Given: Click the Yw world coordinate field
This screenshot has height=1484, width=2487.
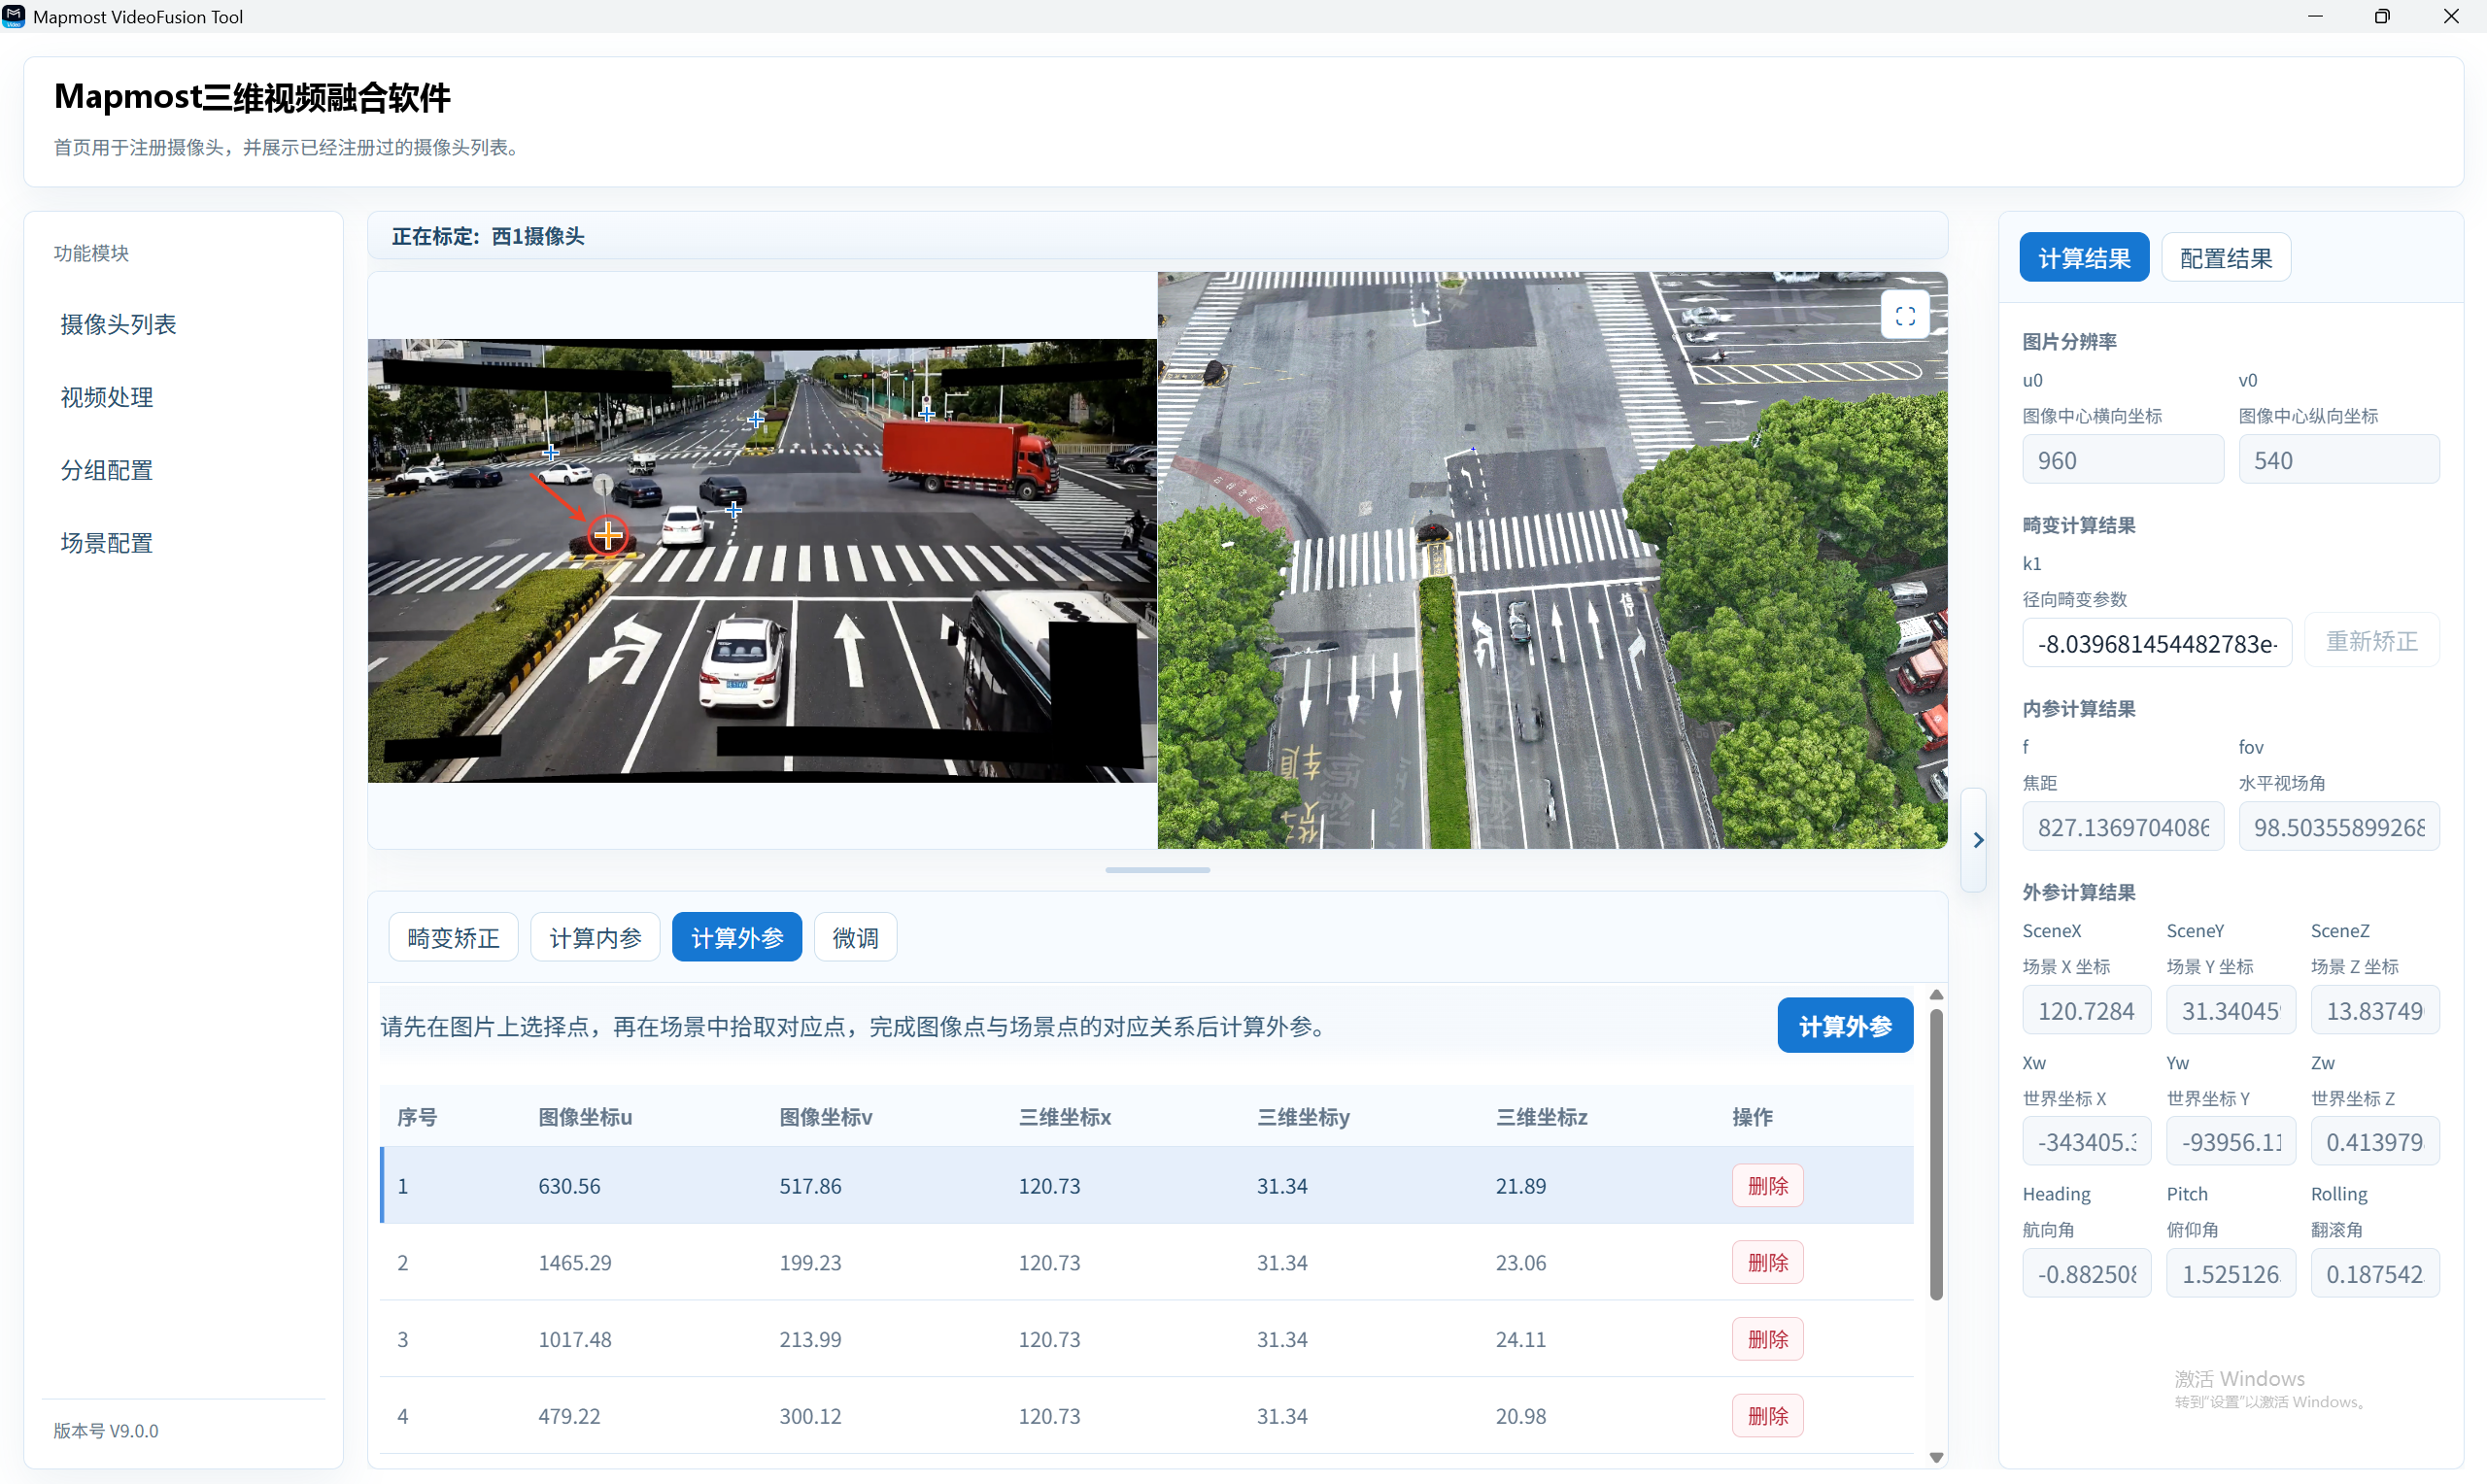Looking at the screenshot, I should [x=2231, y=1141].
